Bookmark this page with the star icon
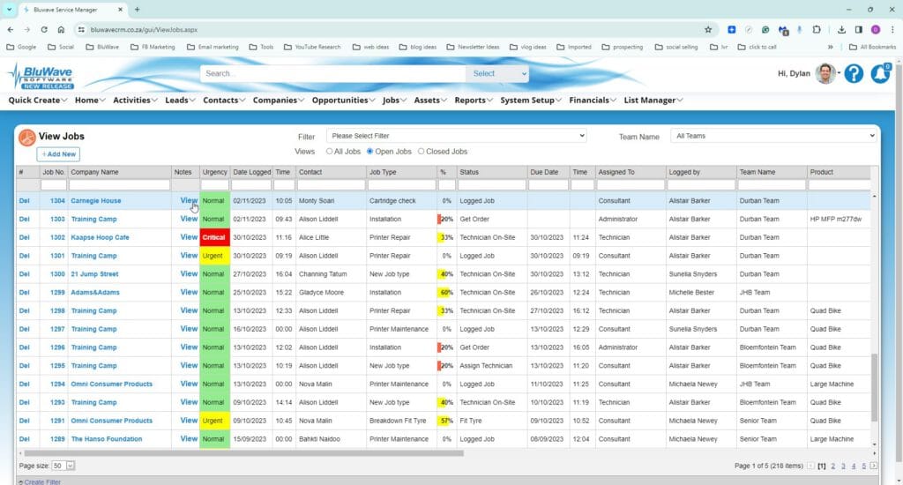903x485 pixels. [708, 29]
